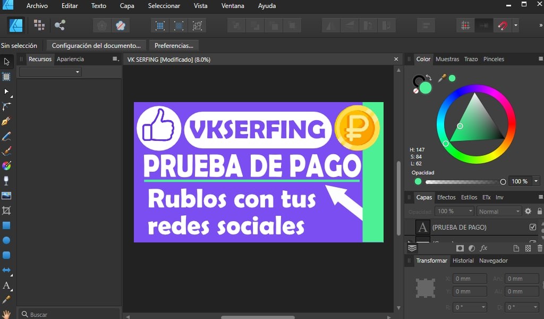Click the Buscar search field
The height and width of the screenshot is (319, 544).
[x=70, y=314]
